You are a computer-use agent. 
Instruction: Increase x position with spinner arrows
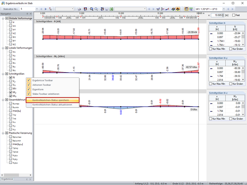(223, 14)
